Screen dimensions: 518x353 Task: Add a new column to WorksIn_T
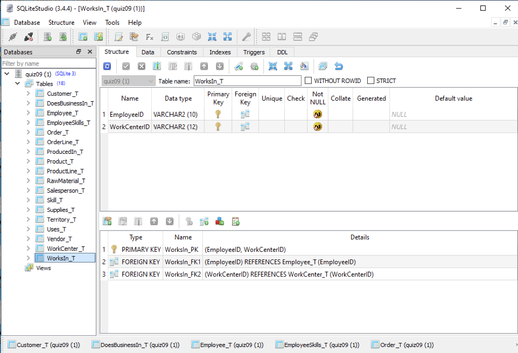click(x=157, y=66)
